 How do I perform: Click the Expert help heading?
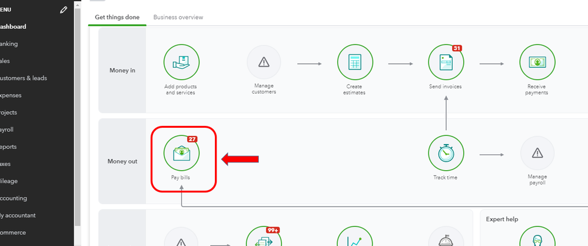click(x=502, y=219)
